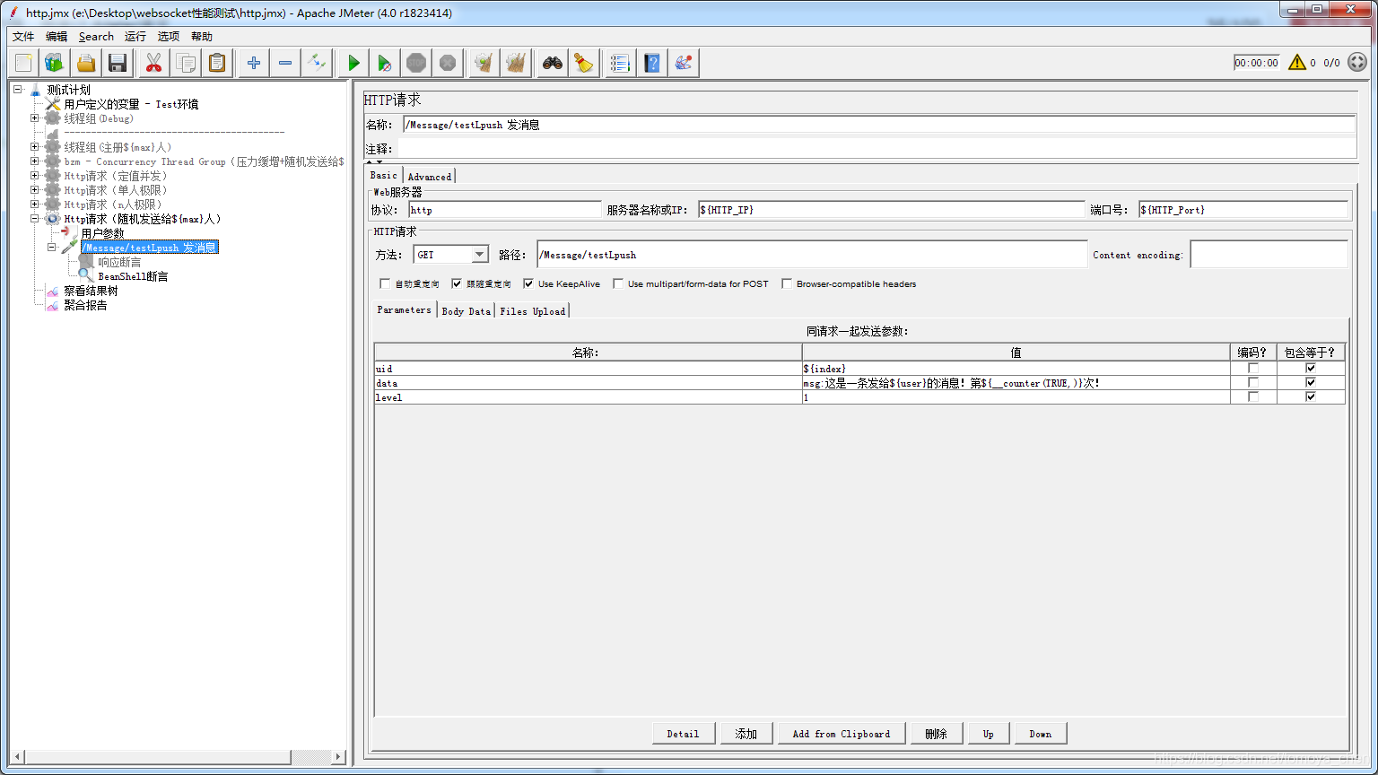Click the Detail button
The height and width of the screenshot is (775, 1378).
(x=683, y=734)
